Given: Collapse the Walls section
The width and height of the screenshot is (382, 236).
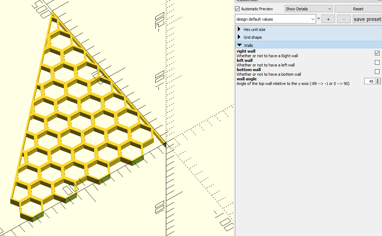Looking at the screenshot, I should pyautogui.click(x=308, y=45).
